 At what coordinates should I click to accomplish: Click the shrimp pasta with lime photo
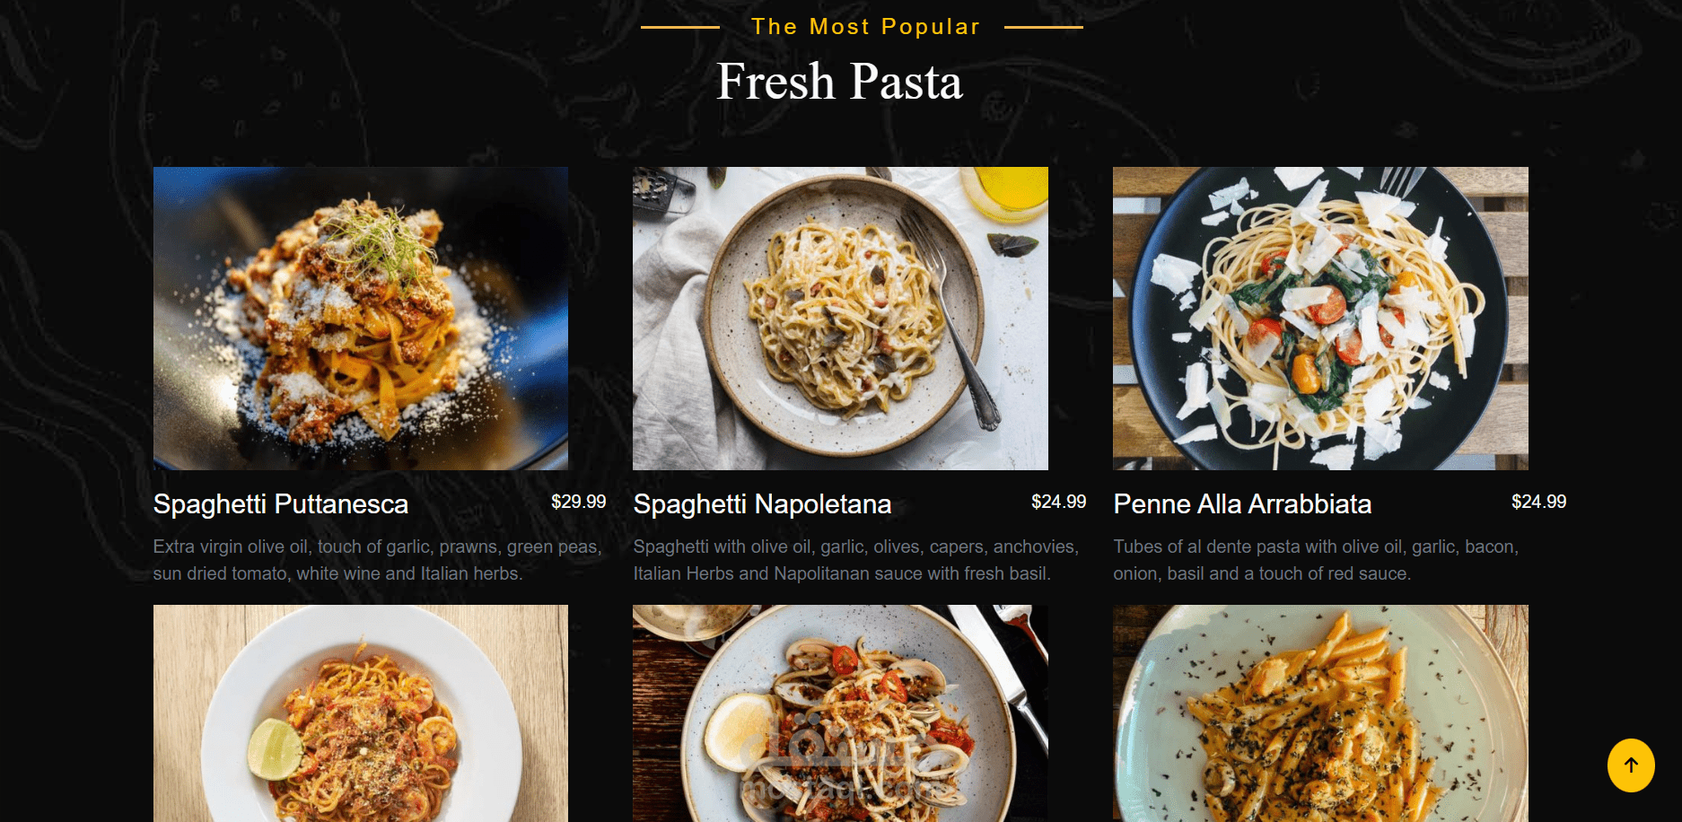[360, 713]
